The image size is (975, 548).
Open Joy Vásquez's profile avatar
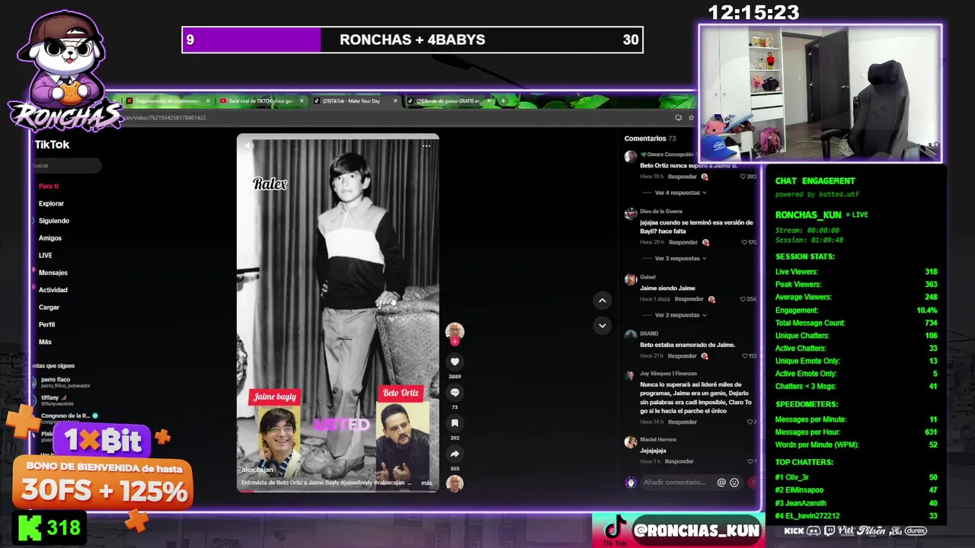tap(630, 376)
